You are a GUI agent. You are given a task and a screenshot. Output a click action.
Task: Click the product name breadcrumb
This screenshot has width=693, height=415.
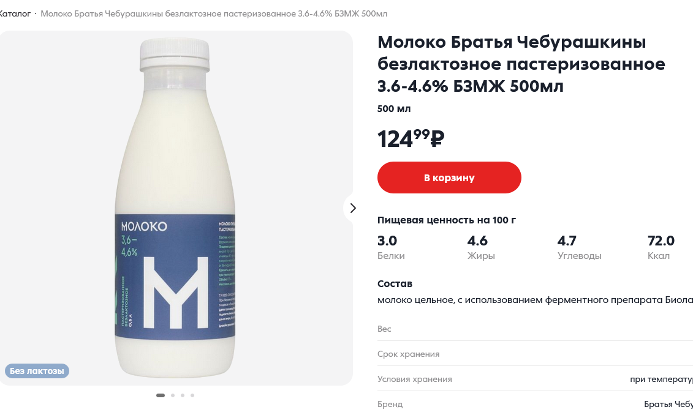click(213, 13)
